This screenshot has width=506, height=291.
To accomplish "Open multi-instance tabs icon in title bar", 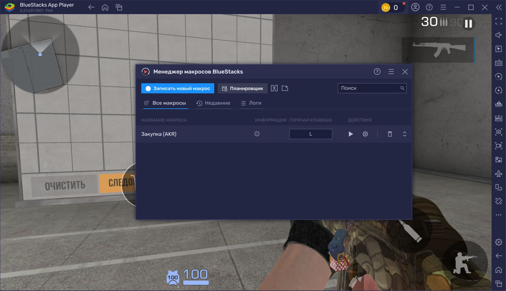I will [119, 7].
